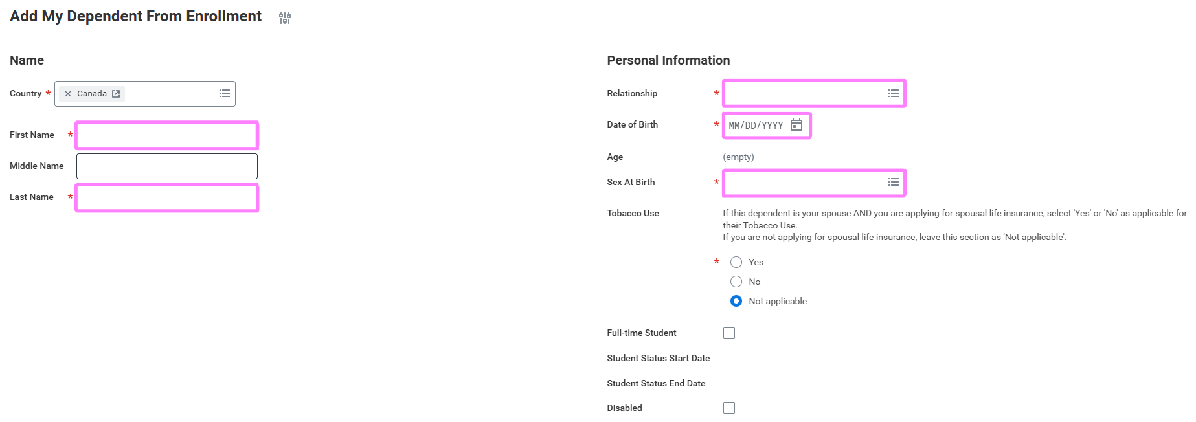
Task: Choose Not applicable tobacco option
Action: click(736, 301)
